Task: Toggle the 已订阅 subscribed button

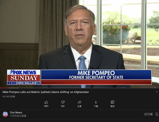Action: [x=148, y=114]
